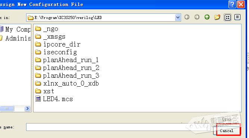Create a new folder
The image size is (249, 138).
[x=217, y=17]
